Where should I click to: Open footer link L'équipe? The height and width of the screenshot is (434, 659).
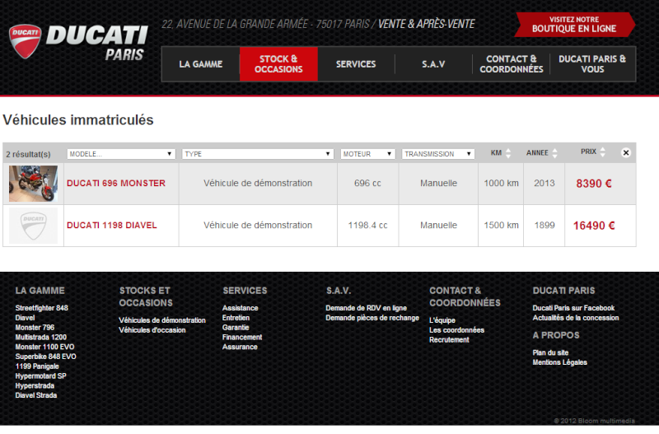click(x=442, y=320)
